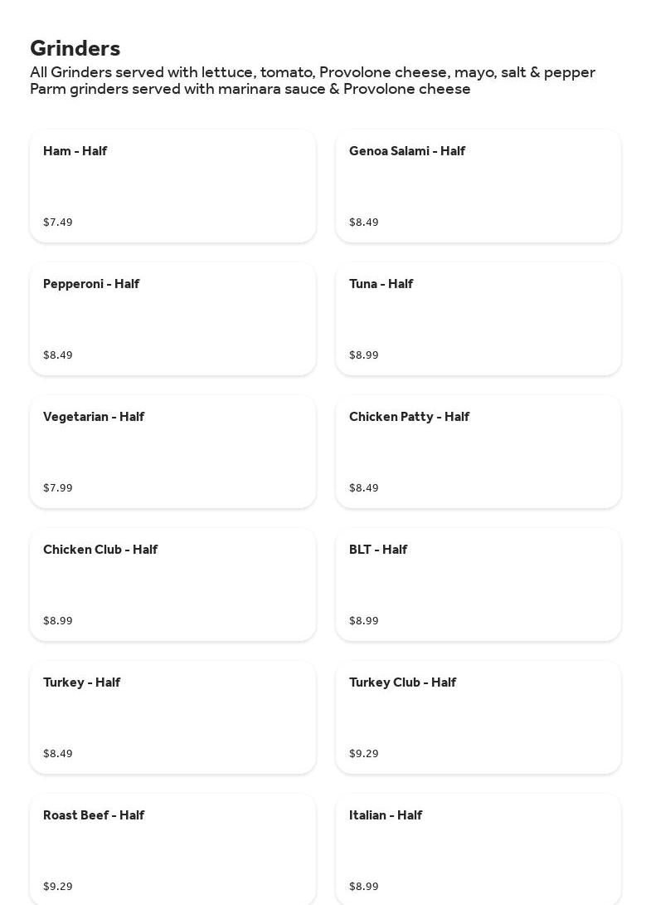The image size is (651, 905).
Task: Choose the Turkey - Half menu item
Action: click(172, 717)
